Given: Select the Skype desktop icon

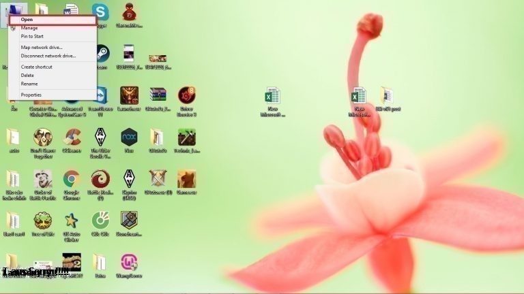Looking at the screenshot, I should click(x=100, y=12).
